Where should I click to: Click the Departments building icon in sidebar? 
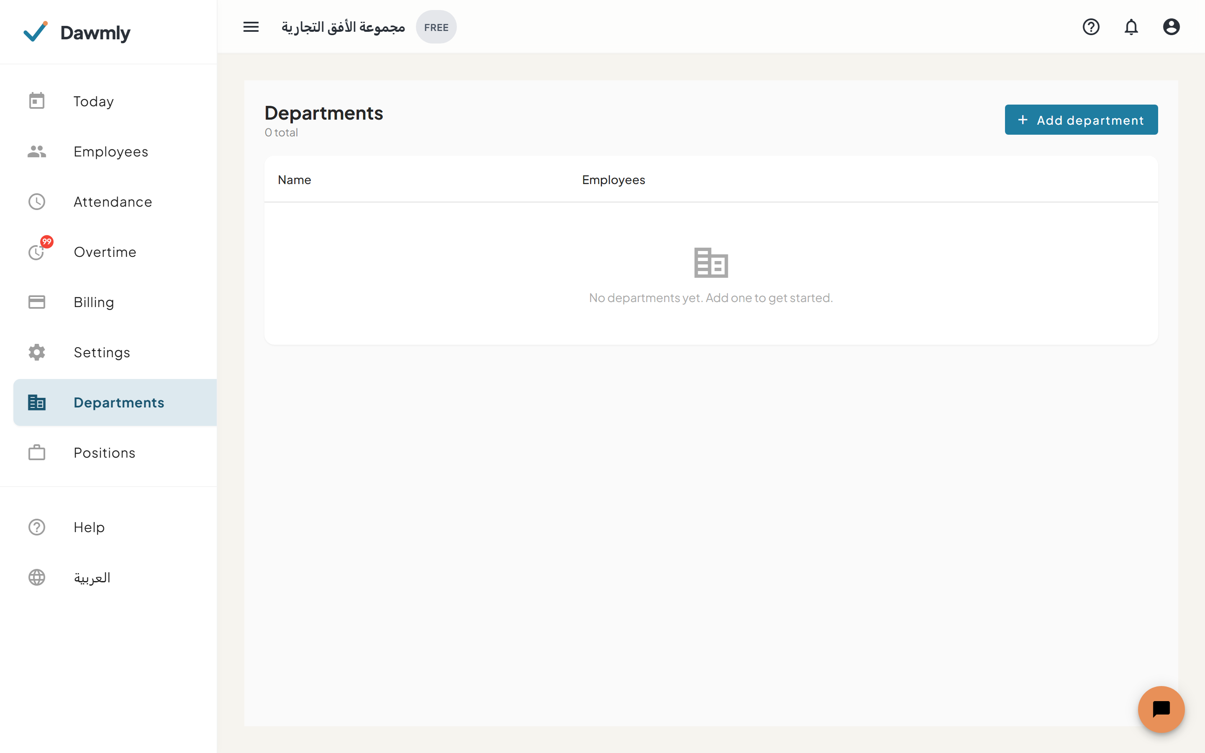(37, 402)
